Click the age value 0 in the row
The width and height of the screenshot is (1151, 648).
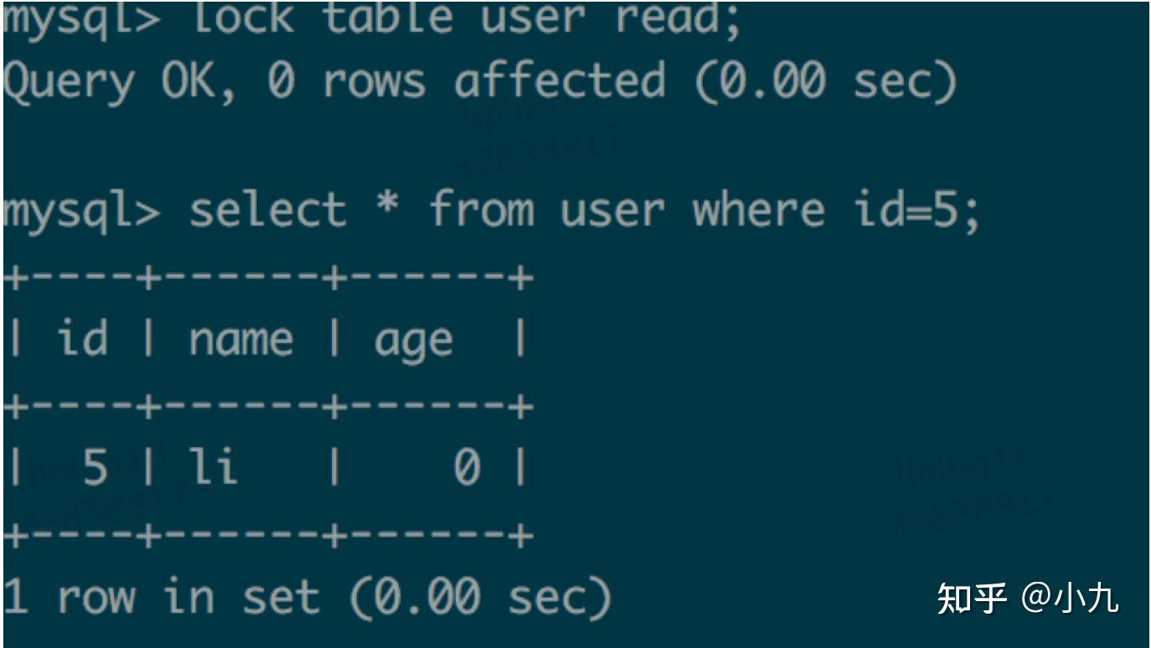pyautogui.click(x=467, y=468)
